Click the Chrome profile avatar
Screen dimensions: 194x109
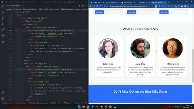coord(189,6)
